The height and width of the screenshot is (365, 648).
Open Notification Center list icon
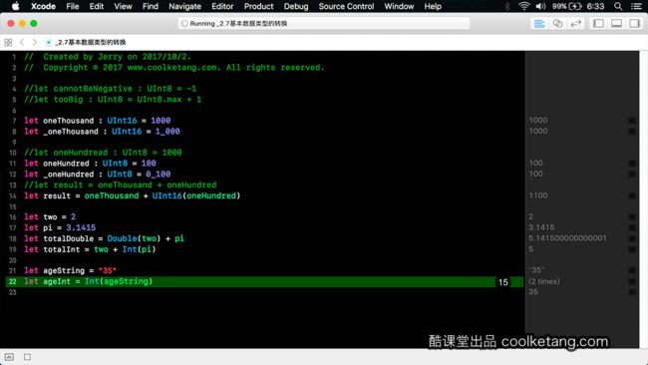point(636,6)
